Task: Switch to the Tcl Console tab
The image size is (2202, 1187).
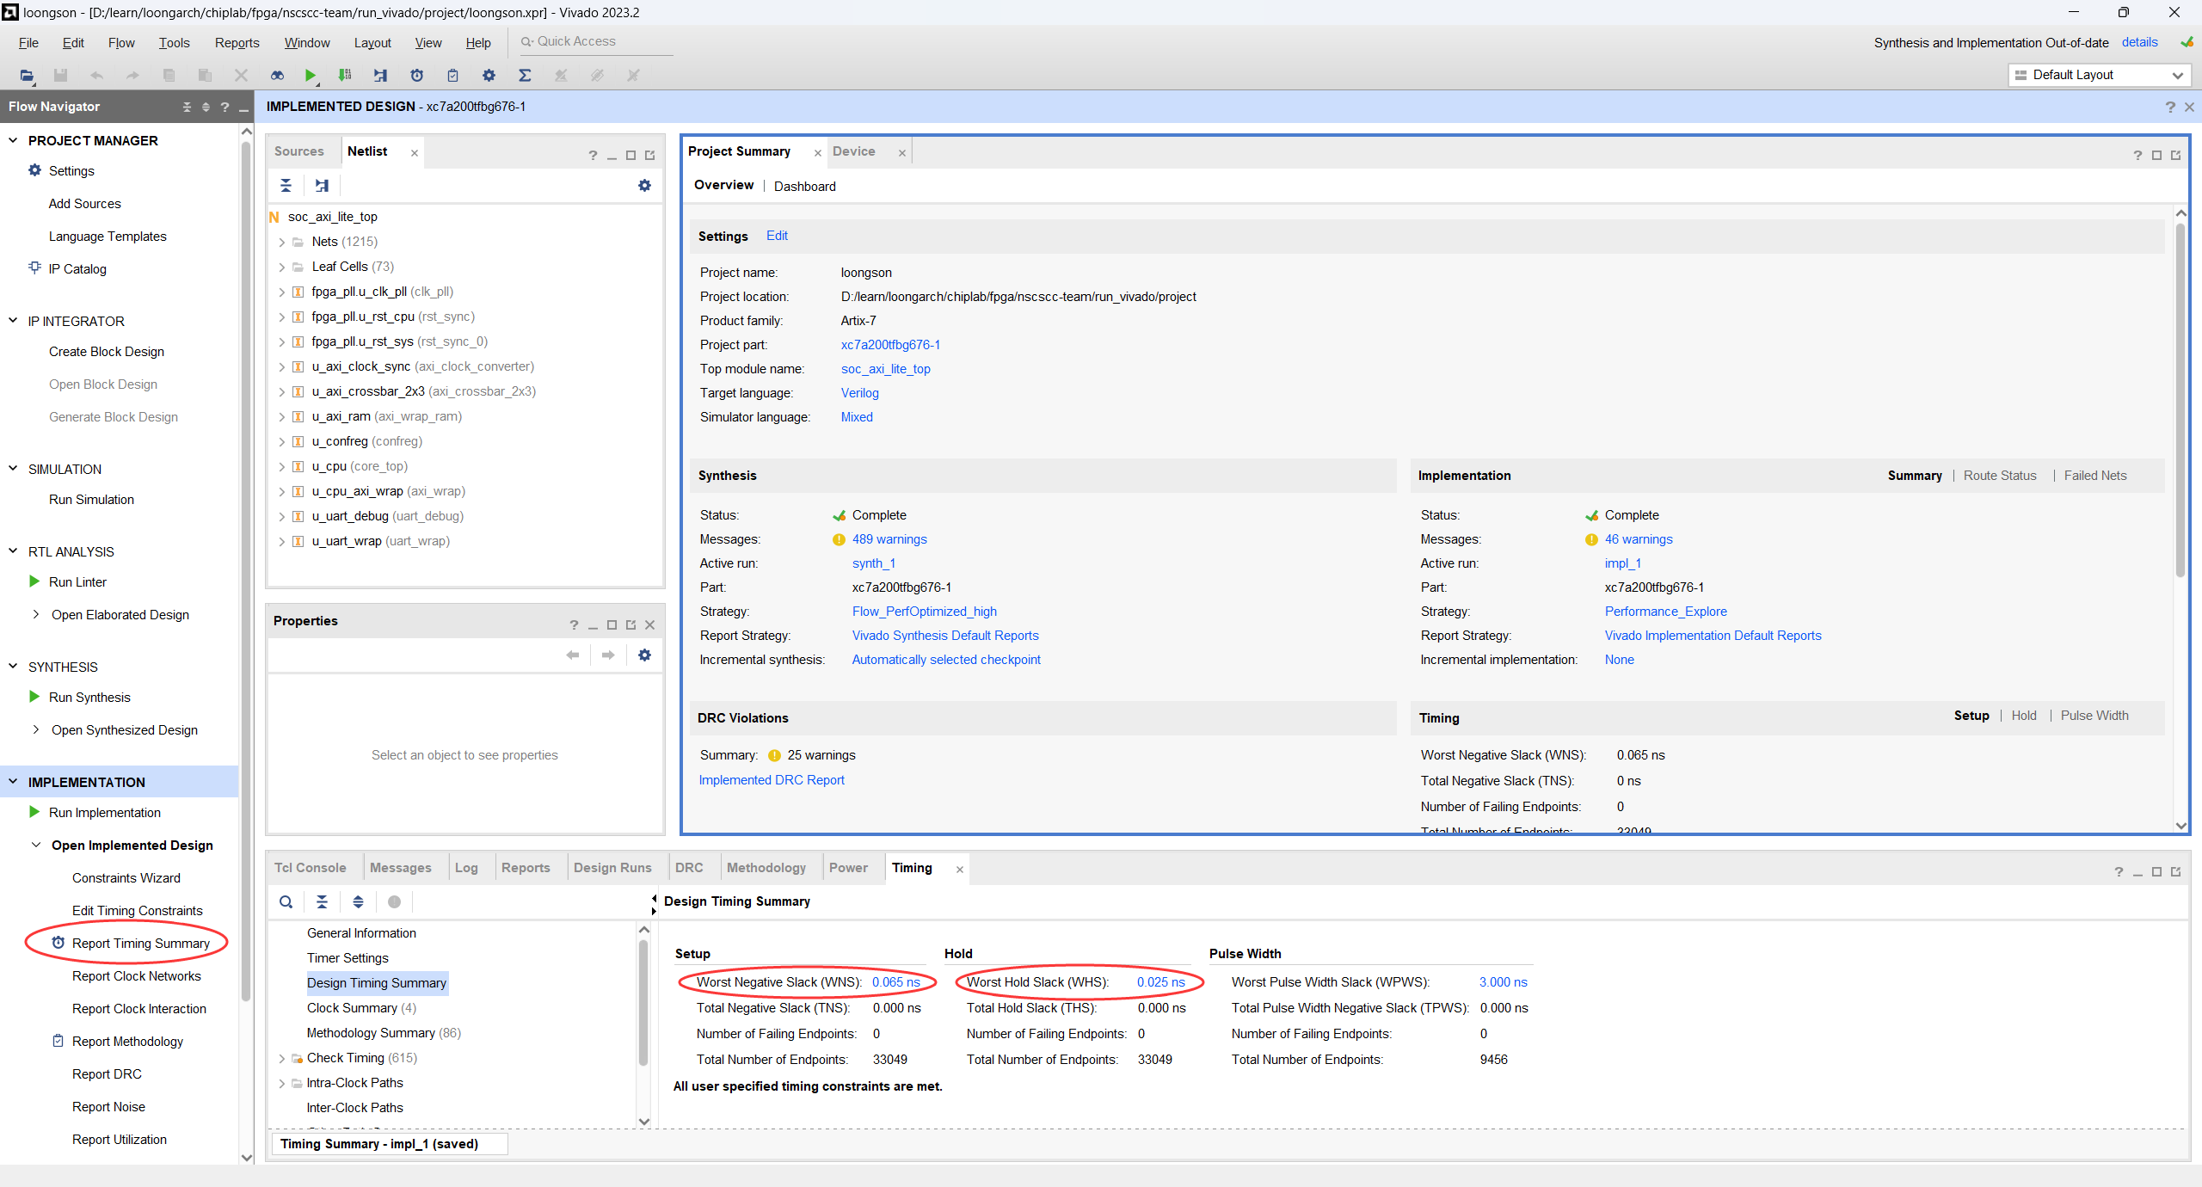Action: 310,868
